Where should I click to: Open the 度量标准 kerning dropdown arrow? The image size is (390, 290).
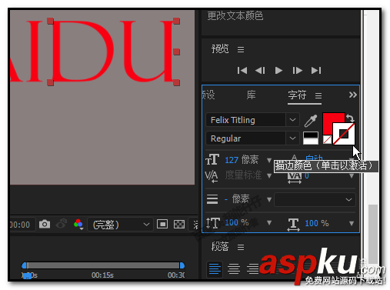coord(269,176)
